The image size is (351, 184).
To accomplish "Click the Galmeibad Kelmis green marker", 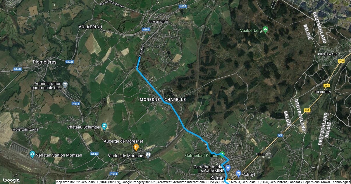I will click(x=222, y=154).
